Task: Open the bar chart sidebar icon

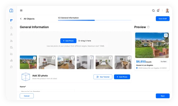Action: pyautogui.click(x=11, y=60)
